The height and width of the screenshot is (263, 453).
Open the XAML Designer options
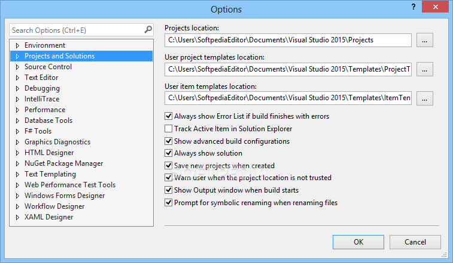pyautogui.click(x=49, y=217)
